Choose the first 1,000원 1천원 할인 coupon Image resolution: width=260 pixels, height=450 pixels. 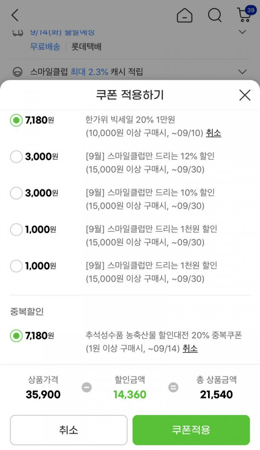[x=16, y=230]
